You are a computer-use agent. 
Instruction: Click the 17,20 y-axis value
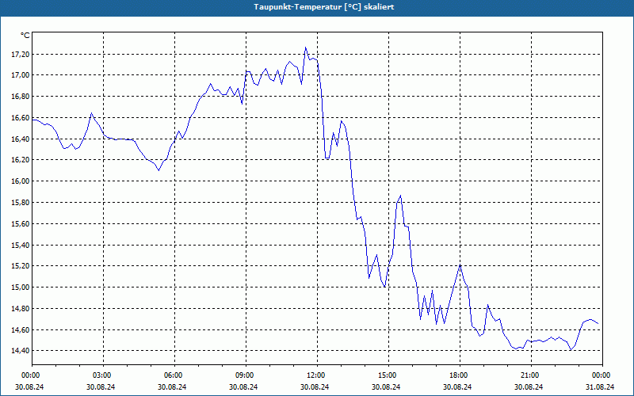(x=19, y=54)
